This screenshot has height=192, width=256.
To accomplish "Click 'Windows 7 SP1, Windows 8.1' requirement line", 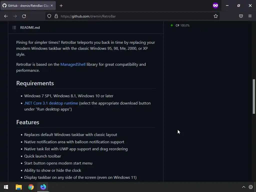I will [69, 96].
